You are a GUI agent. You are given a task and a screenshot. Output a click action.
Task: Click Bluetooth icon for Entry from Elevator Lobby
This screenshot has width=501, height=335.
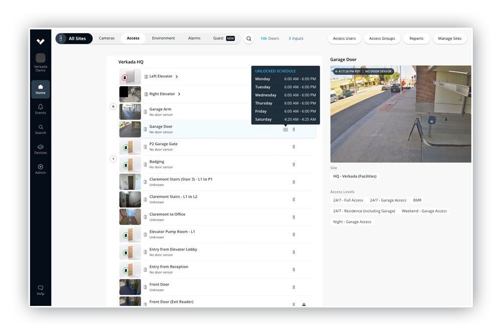(294, 252)
